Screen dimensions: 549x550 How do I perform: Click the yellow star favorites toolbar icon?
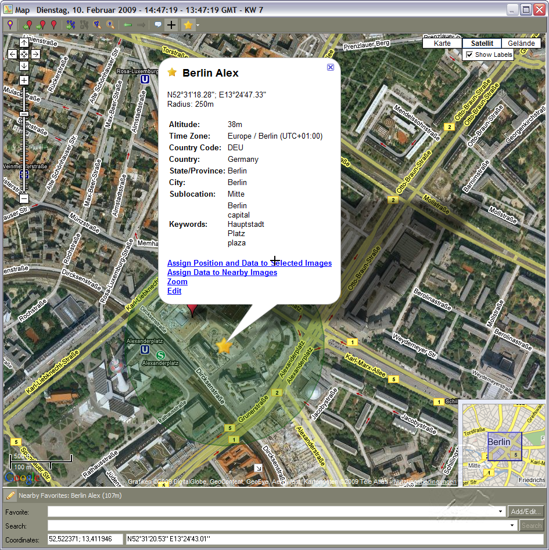[188, 25]
